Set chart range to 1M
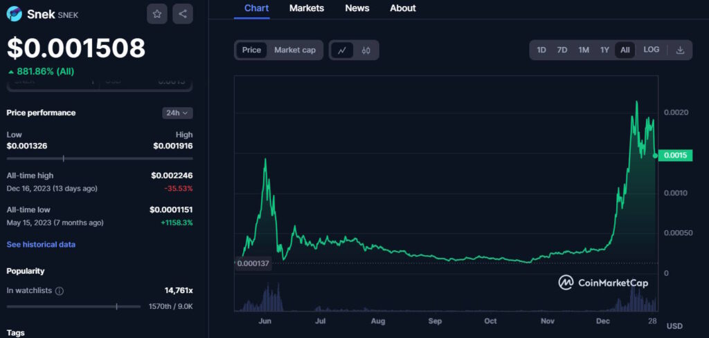Image resolution: width=709 pixels, height=338 pixels. pyautogui.click(x=583, y=50)
